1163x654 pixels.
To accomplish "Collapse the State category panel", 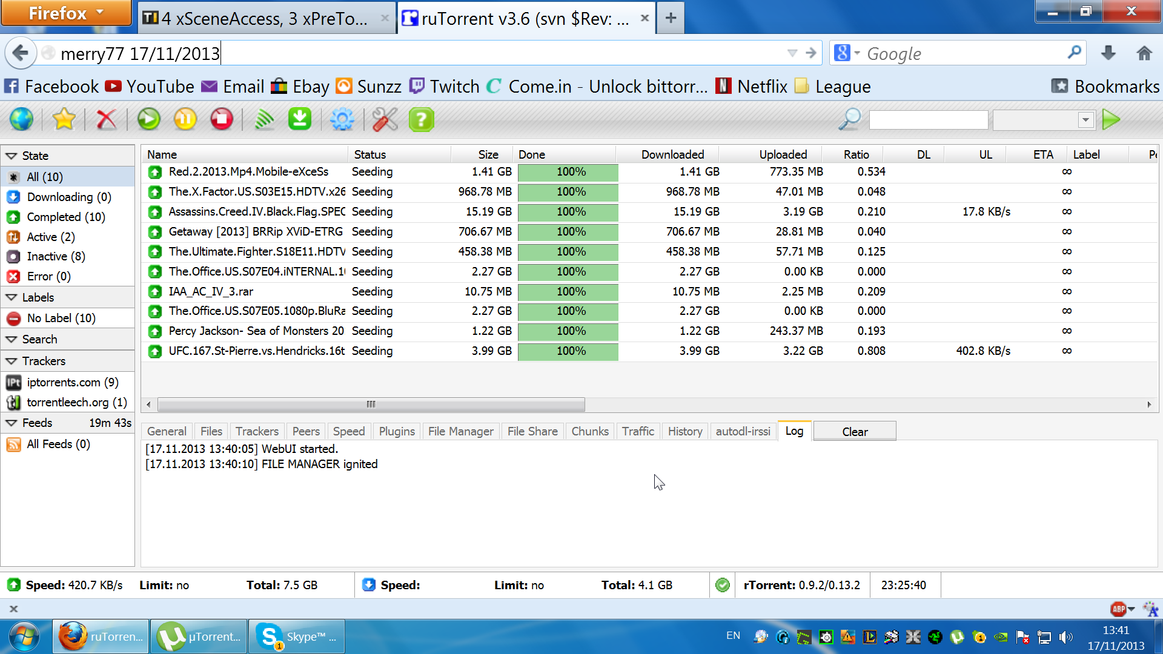I will (x=11, y=156).
